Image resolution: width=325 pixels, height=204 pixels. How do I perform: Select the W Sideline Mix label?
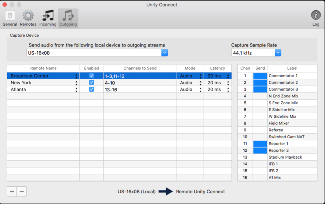click(x=282, y=116)
